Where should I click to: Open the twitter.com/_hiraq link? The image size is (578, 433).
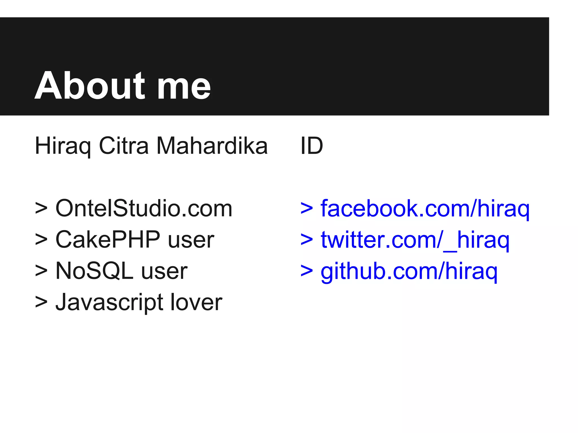415,240
